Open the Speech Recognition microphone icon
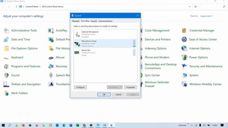This screenshot has height=128, width=228. [51, 75]
